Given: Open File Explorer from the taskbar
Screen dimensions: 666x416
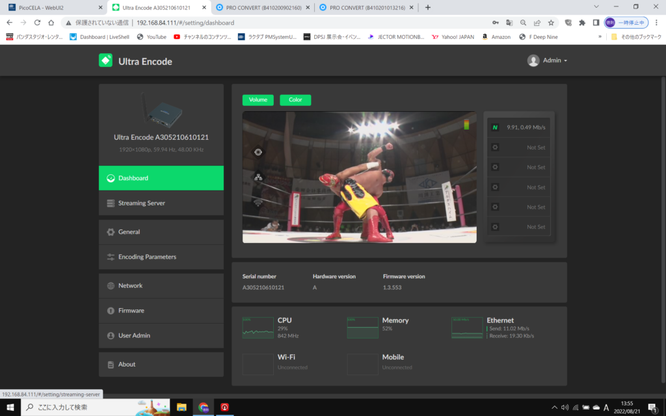Looking at the screenshot, I should click(181, 408).
